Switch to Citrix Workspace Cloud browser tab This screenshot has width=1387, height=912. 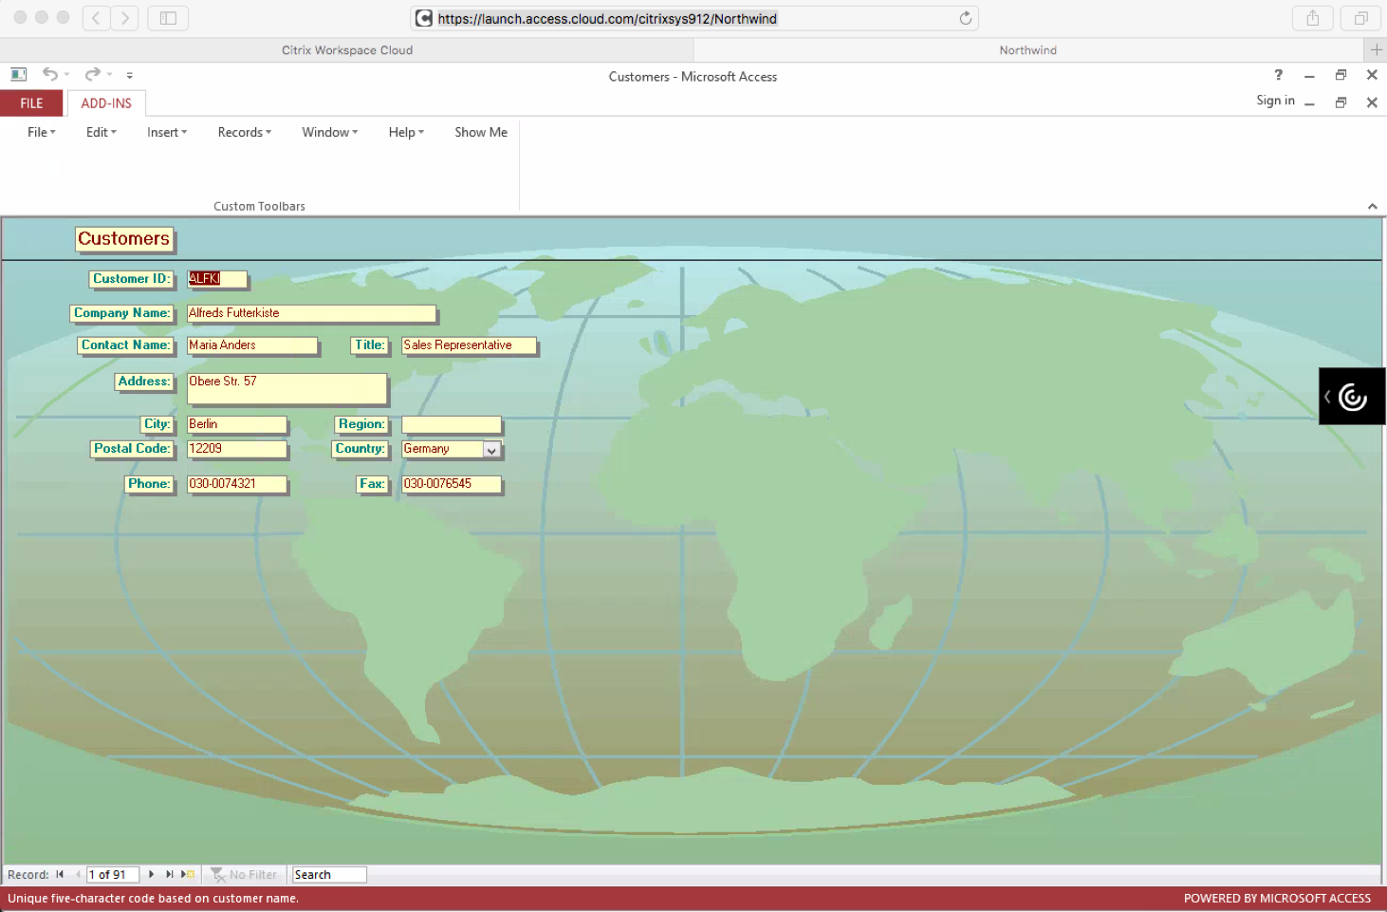click(347, 50)
